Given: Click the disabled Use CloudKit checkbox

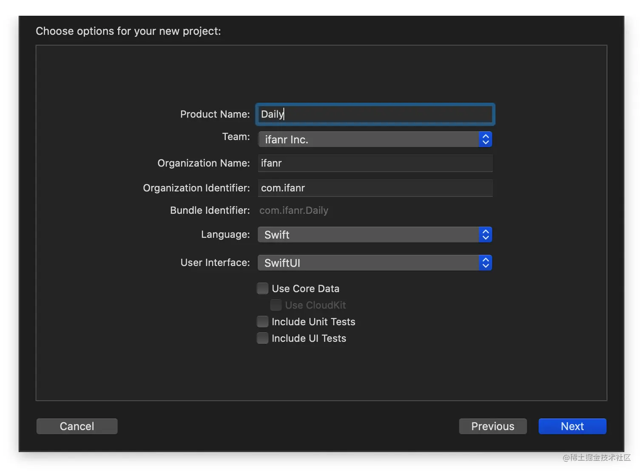Looking at the screenshot, I should 276,305.
